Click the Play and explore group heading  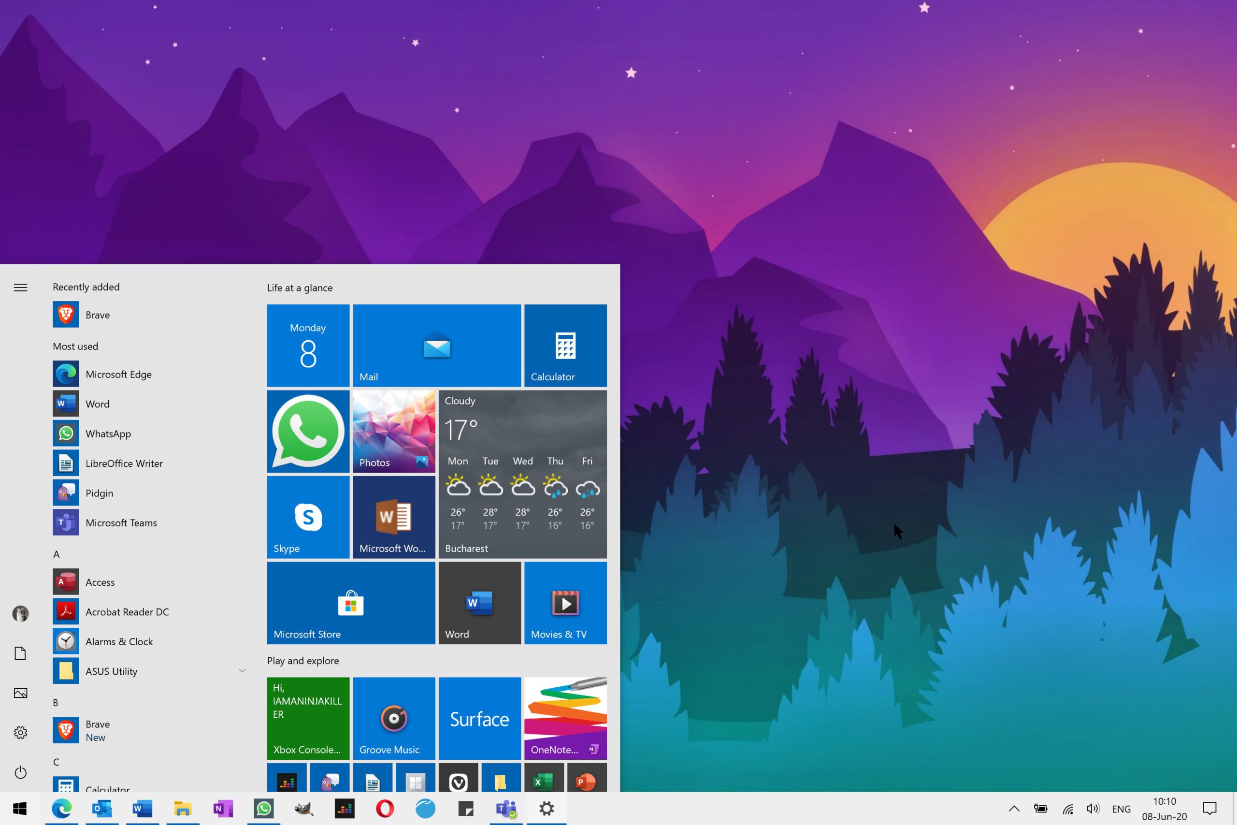pyautogui.click(x=303, y=660)
